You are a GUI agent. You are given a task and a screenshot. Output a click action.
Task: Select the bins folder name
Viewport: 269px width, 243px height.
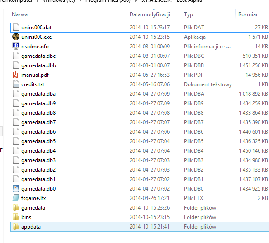[26, 217]
